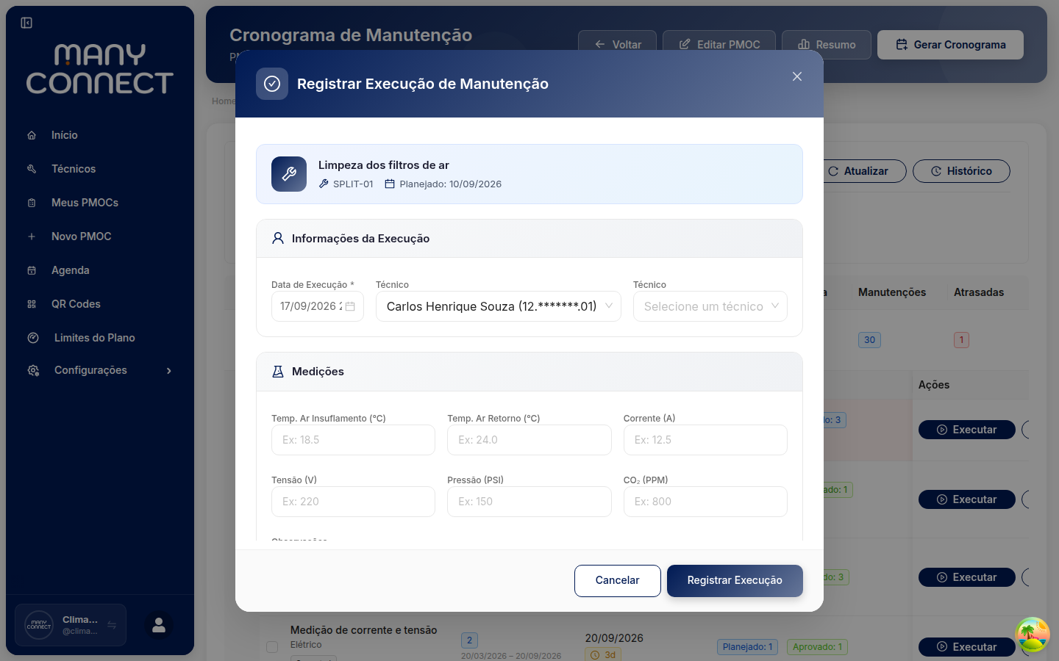Focus the Corrente (A) field
1059x661 pixels.
coord(705,440)
